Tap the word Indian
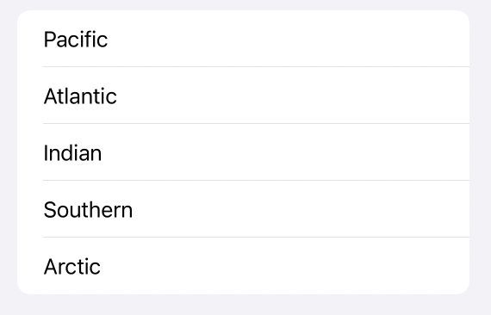Screen dimensions: 491x315 click(x=72, y=153)
